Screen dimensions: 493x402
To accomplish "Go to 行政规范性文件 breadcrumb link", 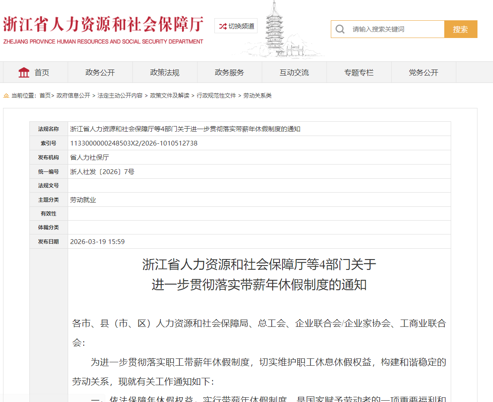I will 217,96.
